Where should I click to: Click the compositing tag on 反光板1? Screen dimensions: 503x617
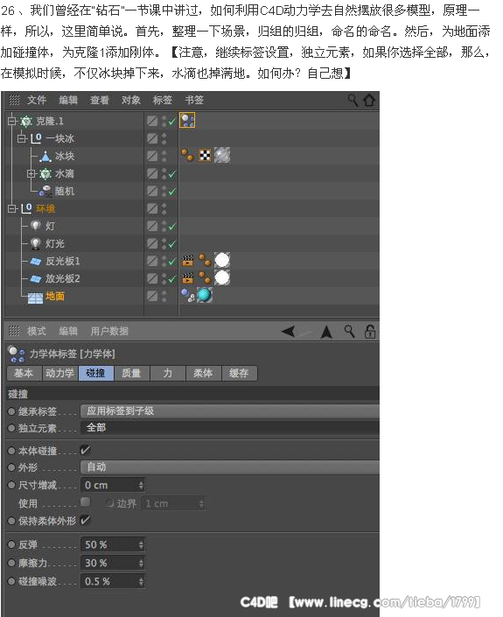(x=188, y=261)
